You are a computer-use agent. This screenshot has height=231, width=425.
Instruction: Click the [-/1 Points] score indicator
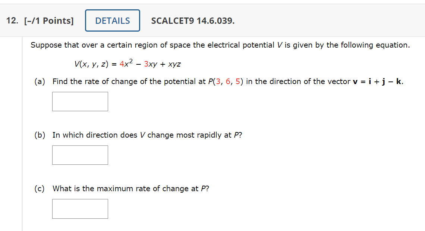tap(48, 21)
